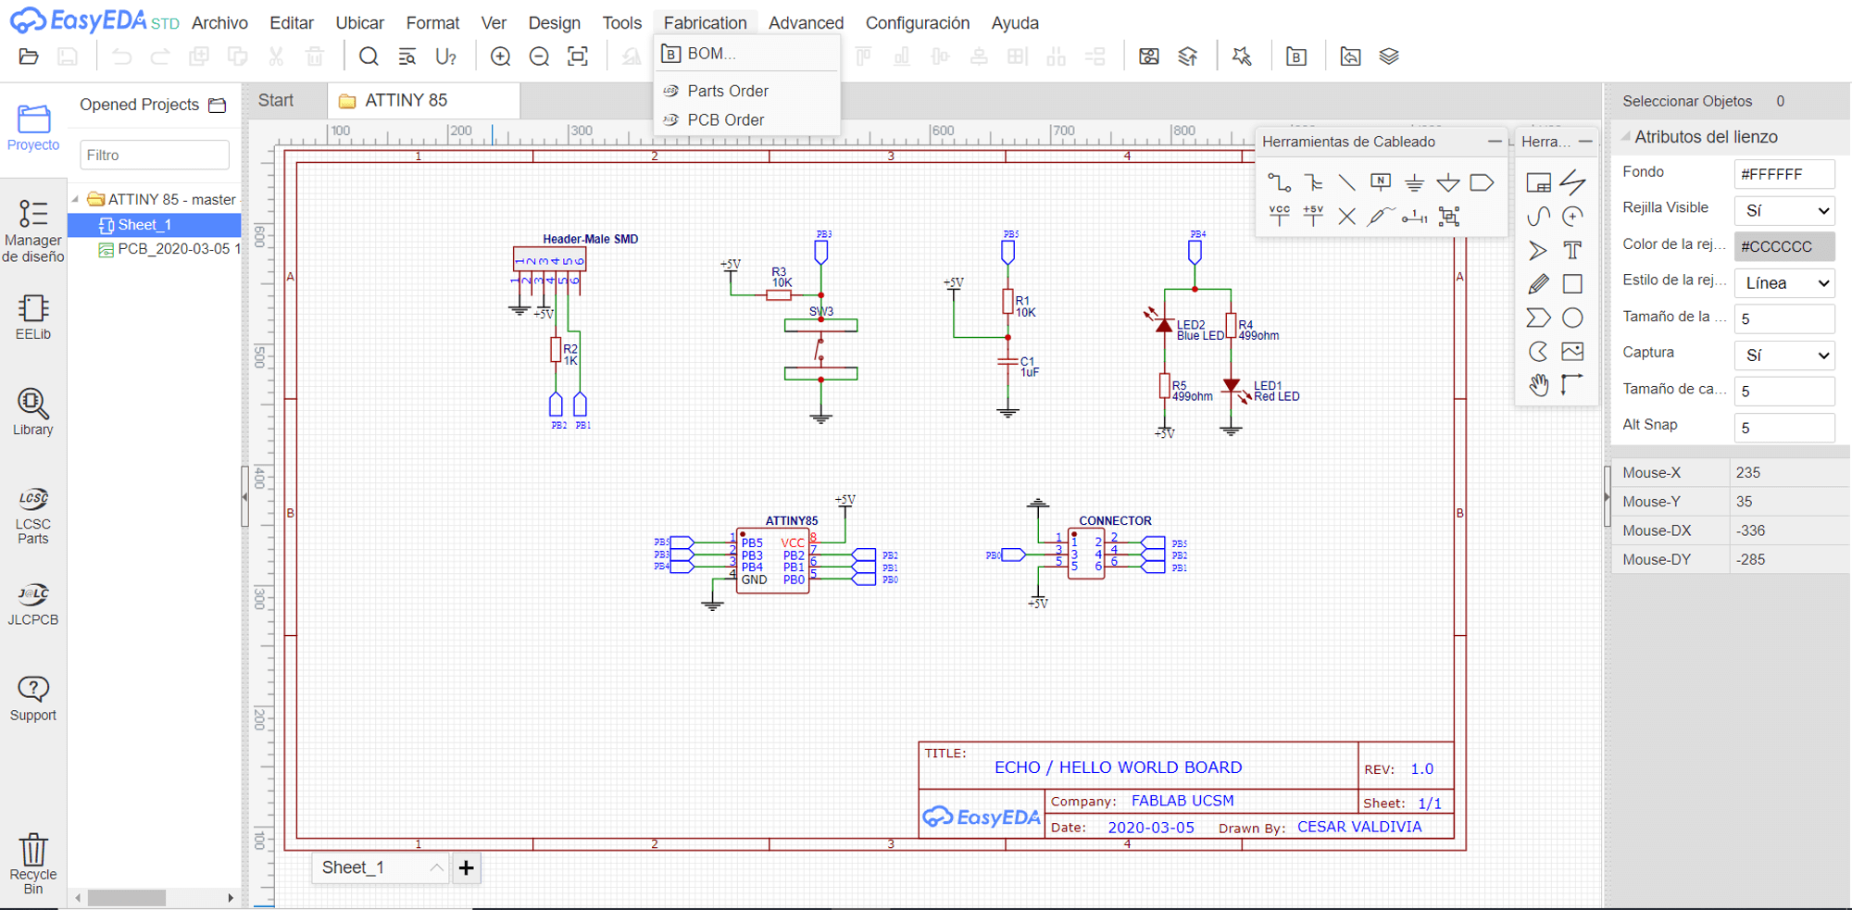Collapse the Atributos del lienzo section

(x=1626, y=137)
